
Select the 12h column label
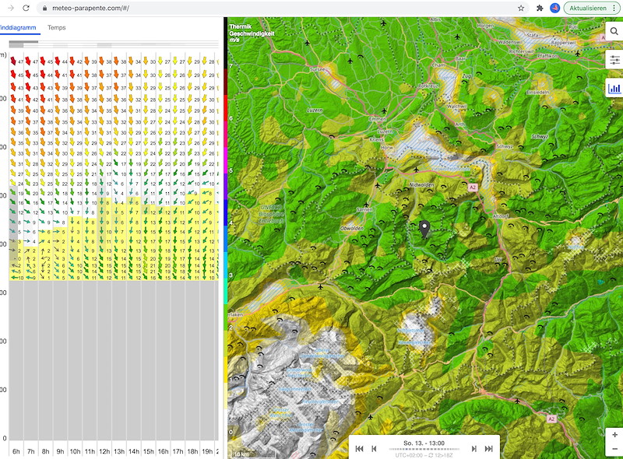click(x=104, y=451)
